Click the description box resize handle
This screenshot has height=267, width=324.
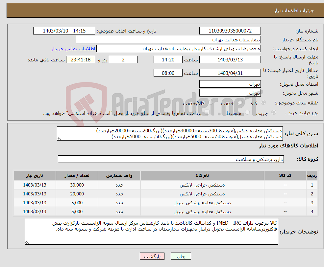(x=59, y=138)
